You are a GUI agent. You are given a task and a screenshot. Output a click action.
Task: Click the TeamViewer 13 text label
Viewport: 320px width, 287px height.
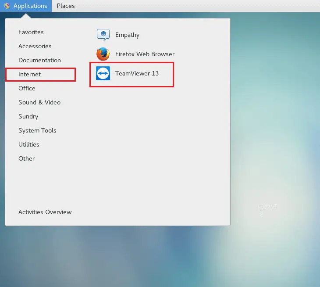tap(137, 73)
